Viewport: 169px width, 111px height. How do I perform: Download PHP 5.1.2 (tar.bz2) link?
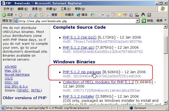(79, 37)
